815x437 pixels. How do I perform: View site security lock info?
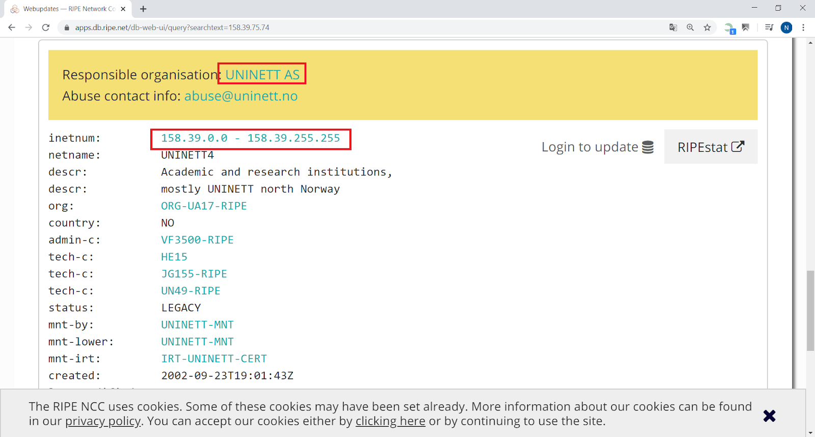tap(67, 28)
